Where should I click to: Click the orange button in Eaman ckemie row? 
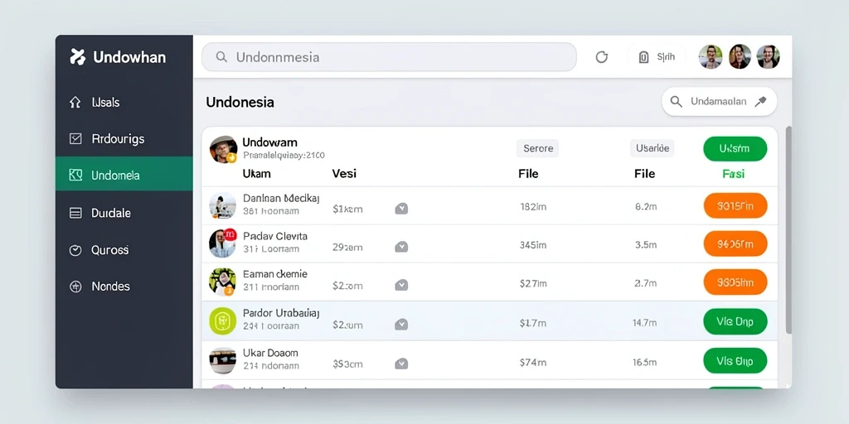click(735, 282)
